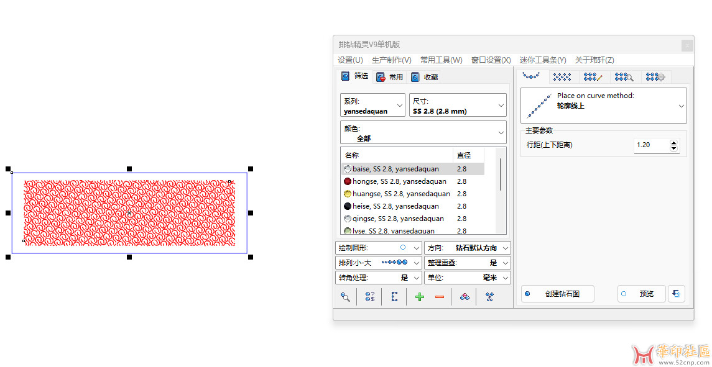
Task: Open the 生产制作(V) menu
Action: click(x=391, y=60)
